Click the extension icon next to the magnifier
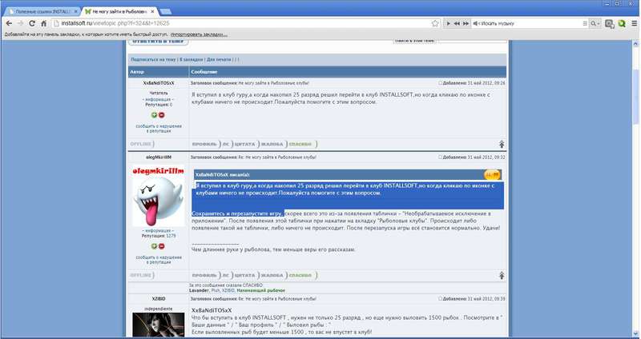This screenshot has height=339, width=641. coord(610,24)
